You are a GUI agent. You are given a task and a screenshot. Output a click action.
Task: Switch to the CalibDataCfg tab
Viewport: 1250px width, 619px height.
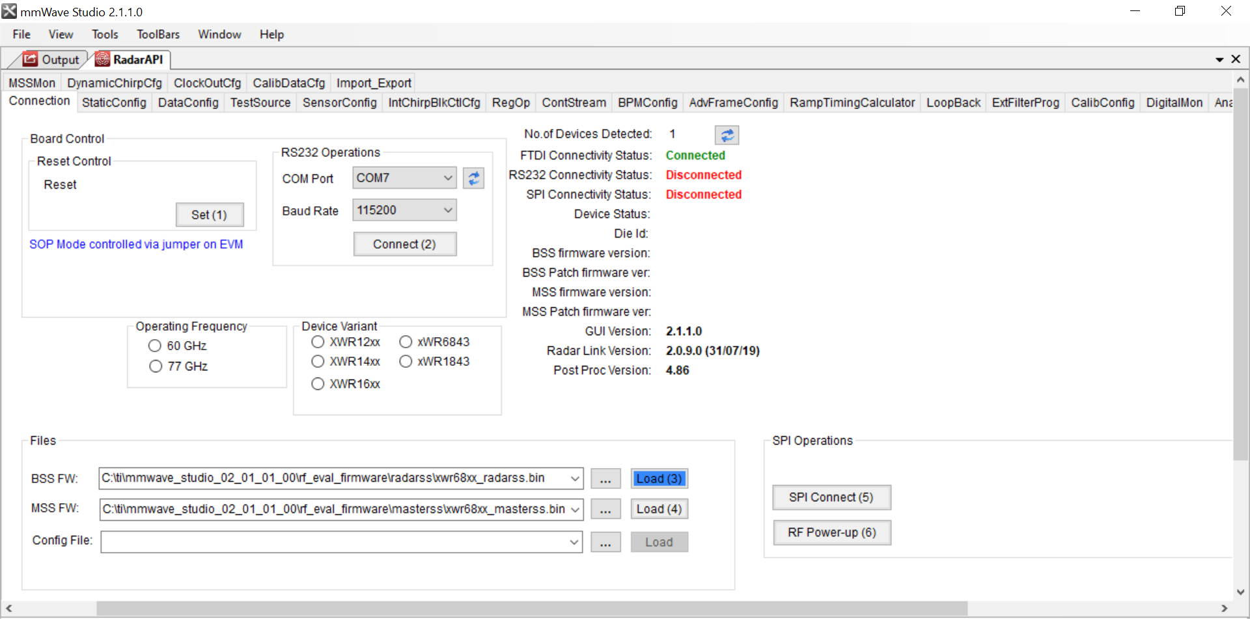click(x=288, y=83)
